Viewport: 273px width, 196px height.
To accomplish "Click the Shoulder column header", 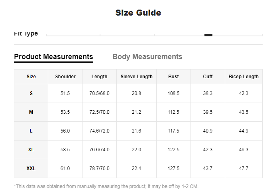I will pos(65,77).
